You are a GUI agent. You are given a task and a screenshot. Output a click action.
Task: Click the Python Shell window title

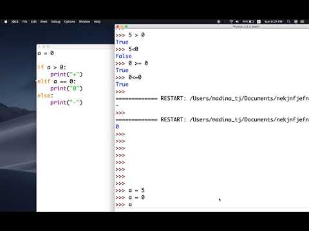pos(246,26)
